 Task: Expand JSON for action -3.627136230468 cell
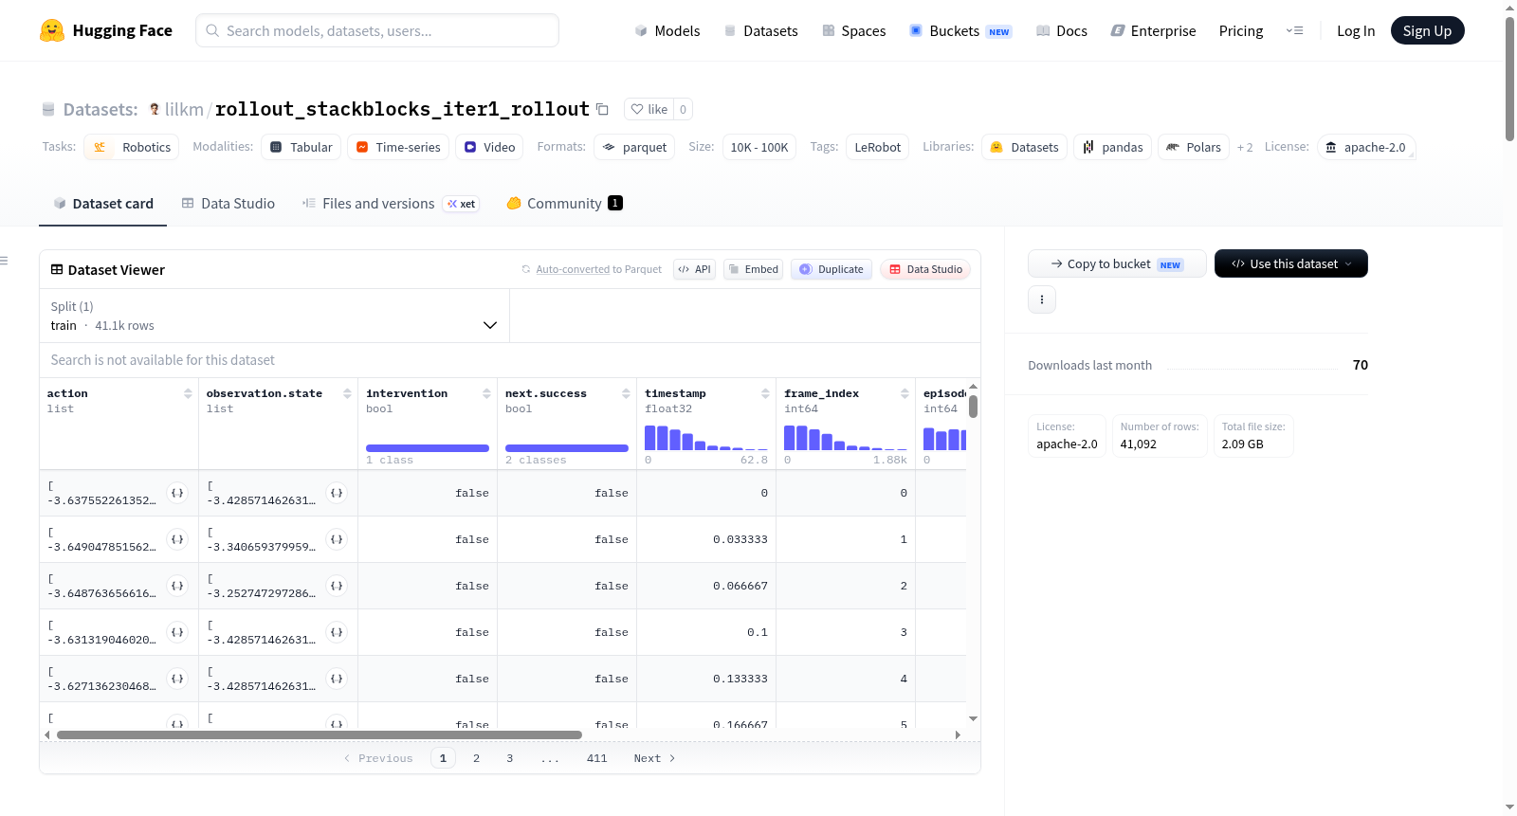point(177,679)
